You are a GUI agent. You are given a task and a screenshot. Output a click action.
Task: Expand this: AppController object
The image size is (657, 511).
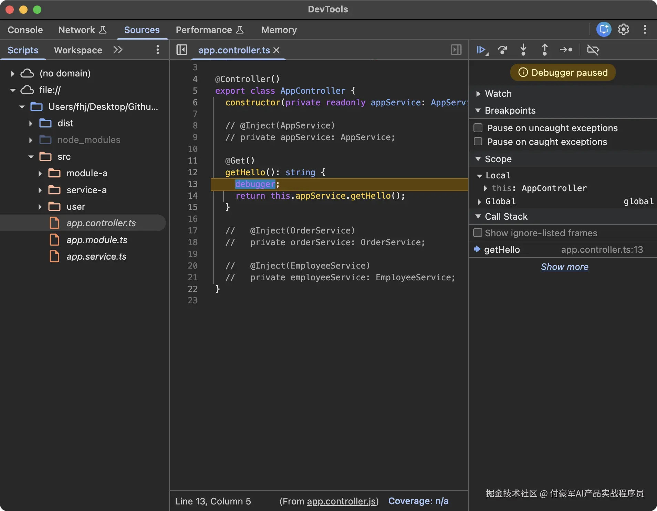click(486, 188)
